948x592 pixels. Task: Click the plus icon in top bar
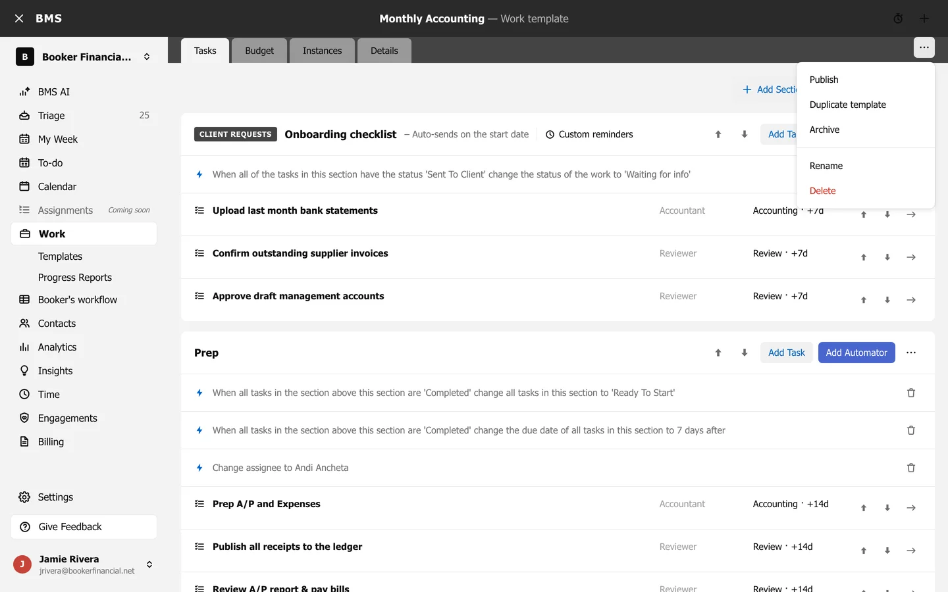point(924,18)
